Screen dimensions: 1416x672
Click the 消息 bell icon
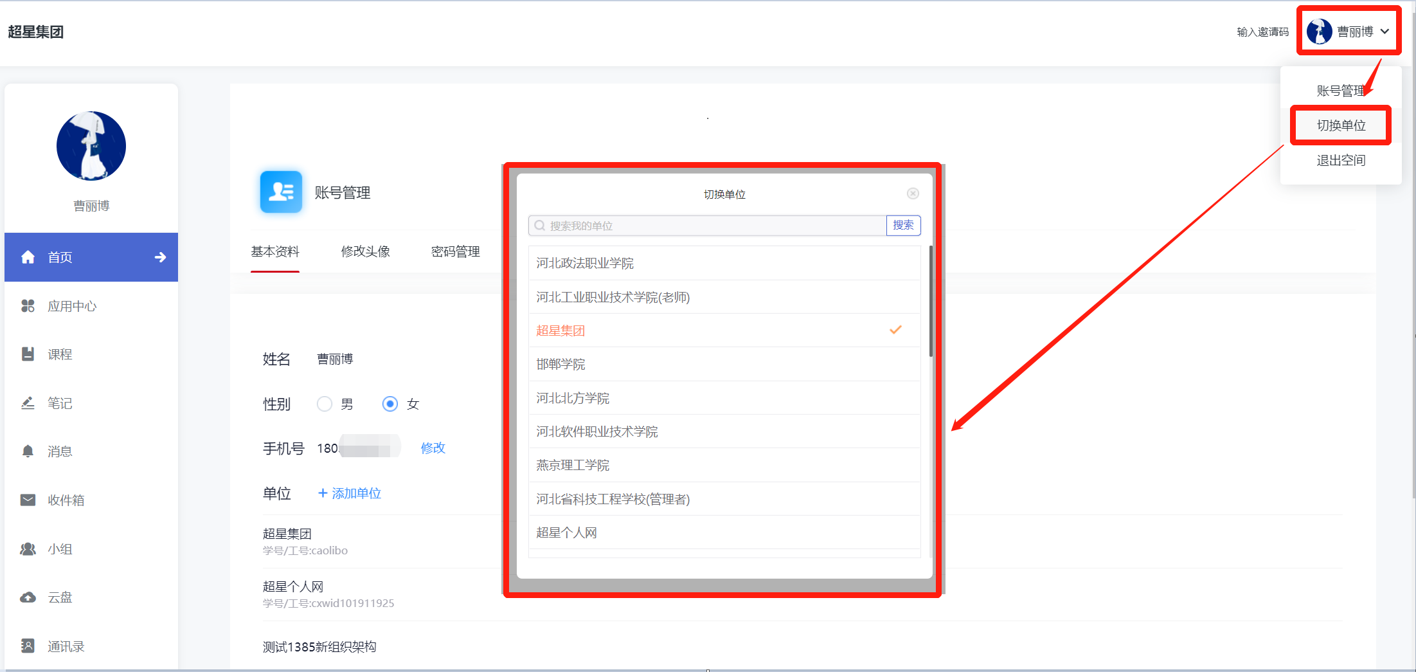pos(28,451)
